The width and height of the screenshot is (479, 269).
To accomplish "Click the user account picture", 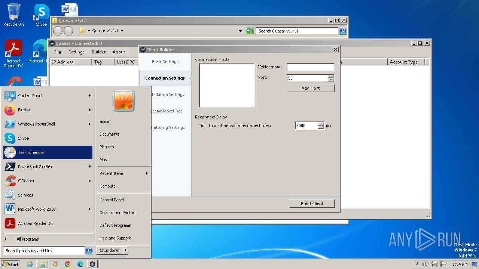I will tap(123, 101).
